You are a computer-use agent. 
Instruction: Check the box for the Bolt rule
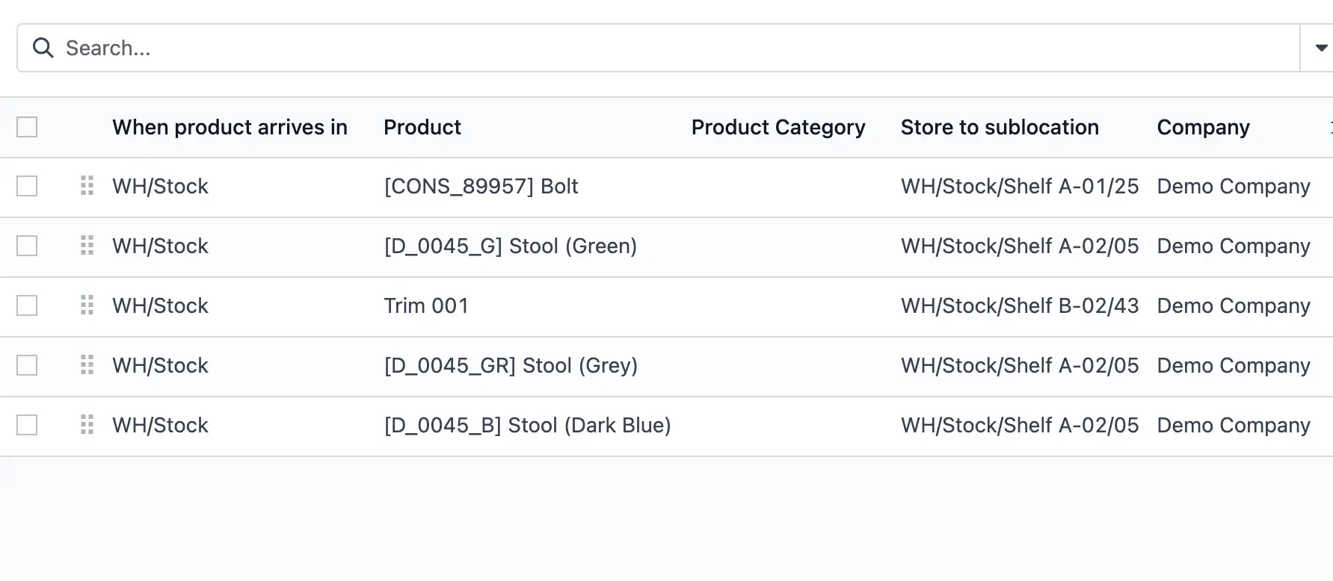pyautogui.click(x=27, y=186)
